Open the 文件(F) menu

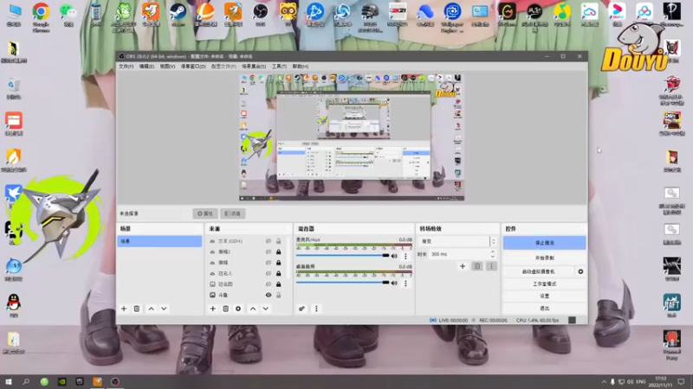126,67
